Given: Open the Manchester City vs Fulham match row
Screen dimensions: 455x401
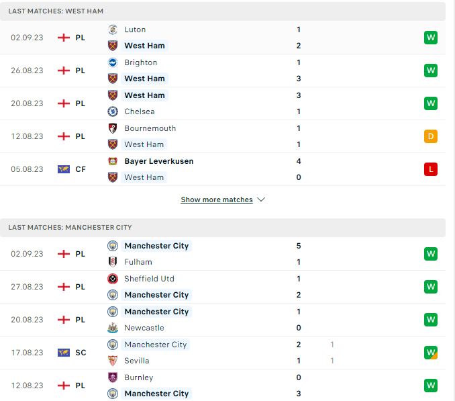Looking at the screenshot, I should pos(223,254).
